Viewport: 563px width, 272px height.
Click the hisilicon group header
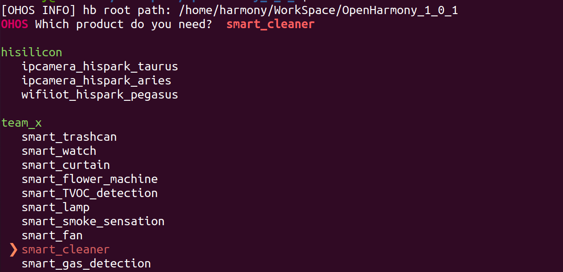pos(31,53)
